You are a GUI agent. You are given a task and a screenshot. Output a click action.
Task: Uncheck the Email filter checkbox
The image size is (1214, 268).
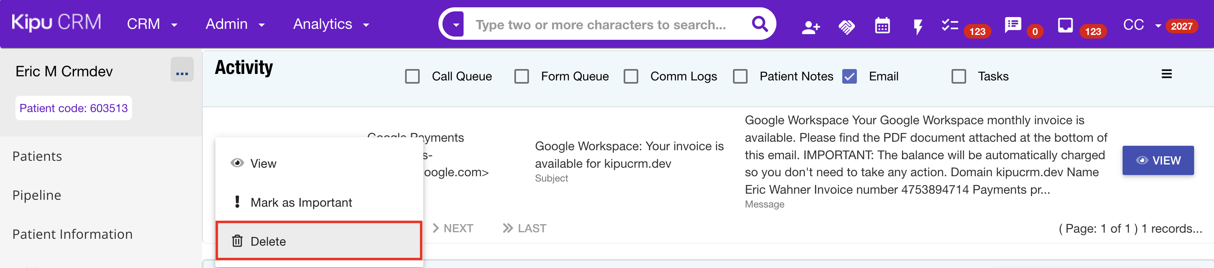[849, 76]
